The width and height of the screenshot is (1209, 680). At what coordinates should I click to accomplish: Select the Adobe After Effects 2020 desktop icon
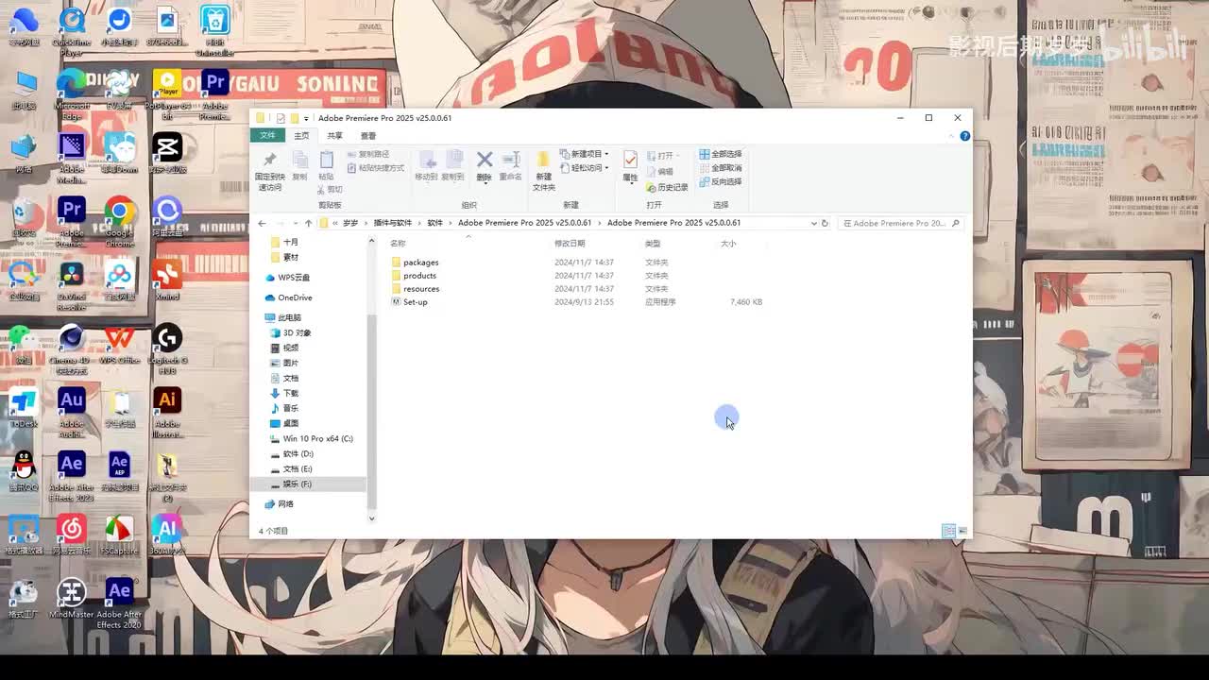[x=119, y=604]
